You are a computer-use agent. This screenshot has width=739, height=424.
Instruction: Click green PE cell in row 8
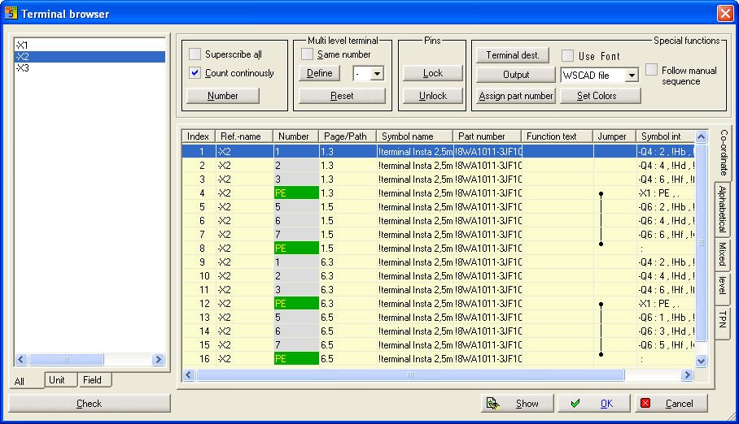click(x=296, y=248)
